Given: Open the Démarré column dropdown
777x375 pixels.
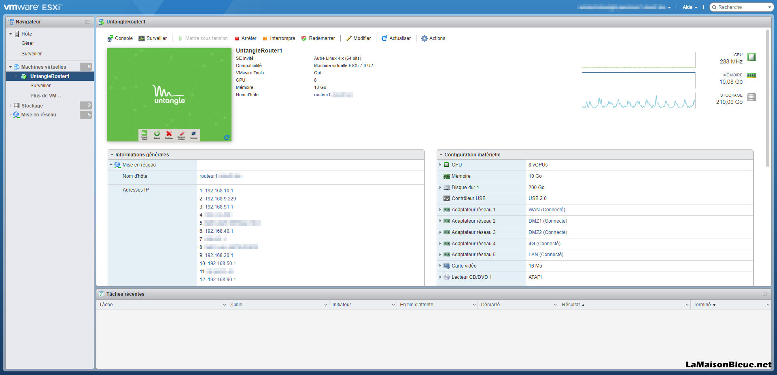Looking at the screenshot, I should (x=555, y=305).
